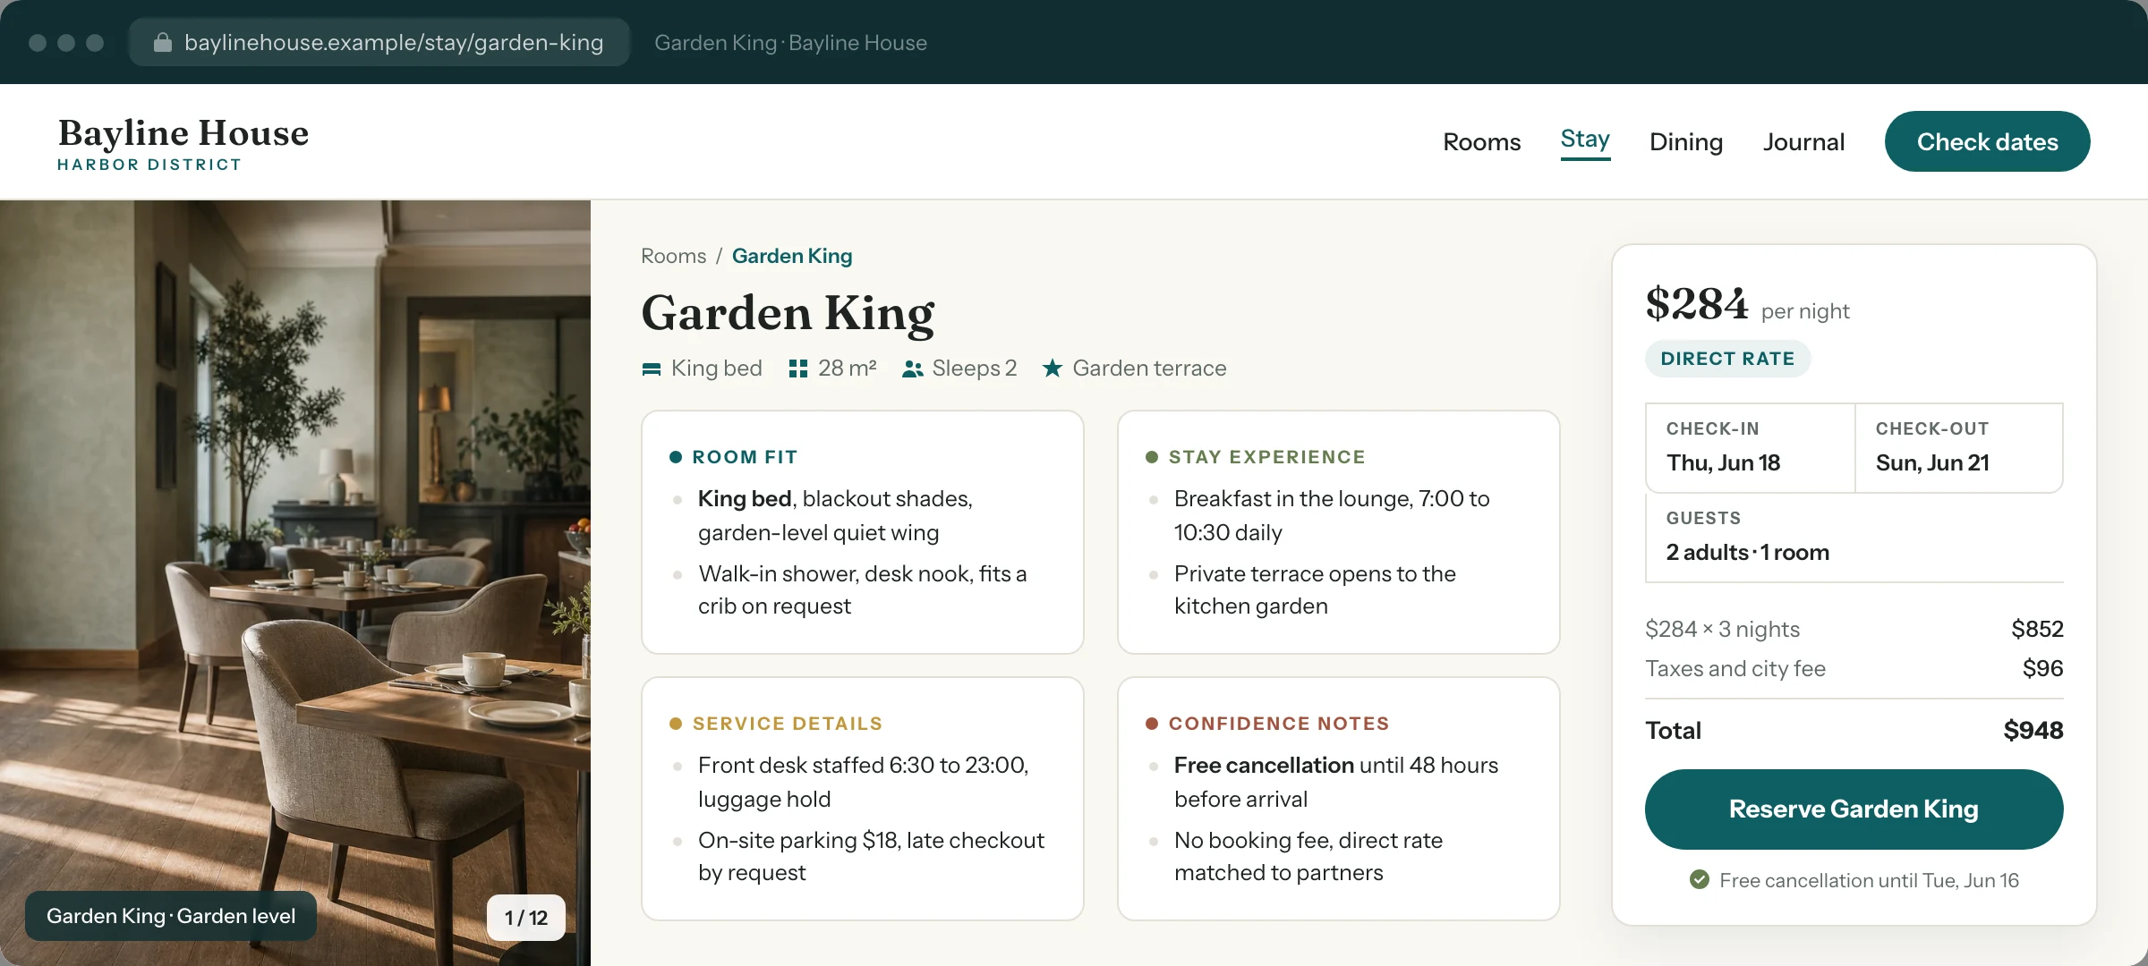
Task: Go to Rooms breadcrumb link
Action: (x=673, y=256)
